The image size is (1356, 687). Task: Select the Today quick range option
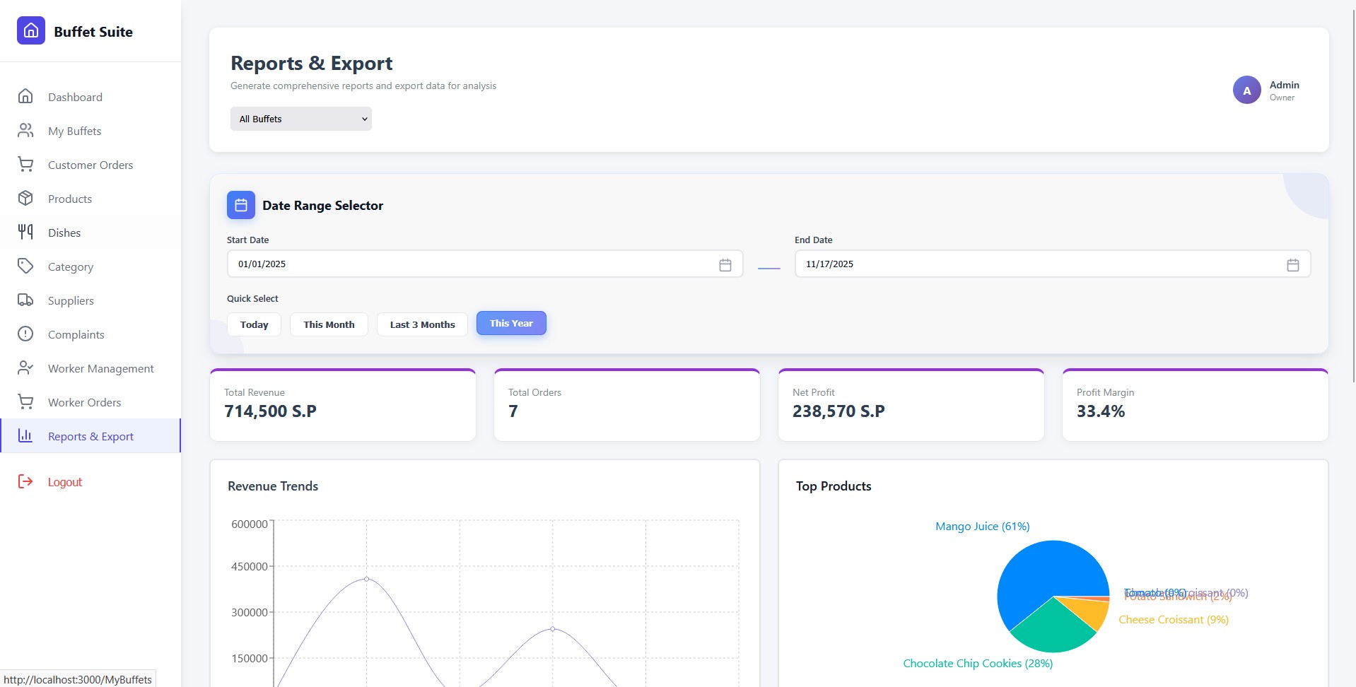(254, 325)
